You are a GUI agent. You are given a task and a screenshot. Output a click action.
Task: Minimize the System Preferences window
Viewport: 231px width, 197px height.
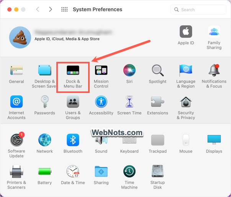pyautogui.click(x=16, y=10)
